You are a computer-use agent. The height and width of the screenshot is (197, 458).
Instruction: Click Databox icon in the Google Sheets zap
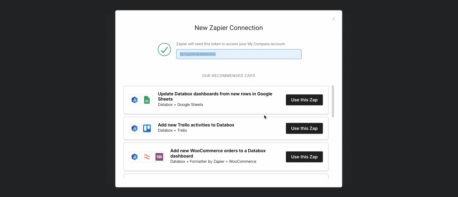click(134, 100)
